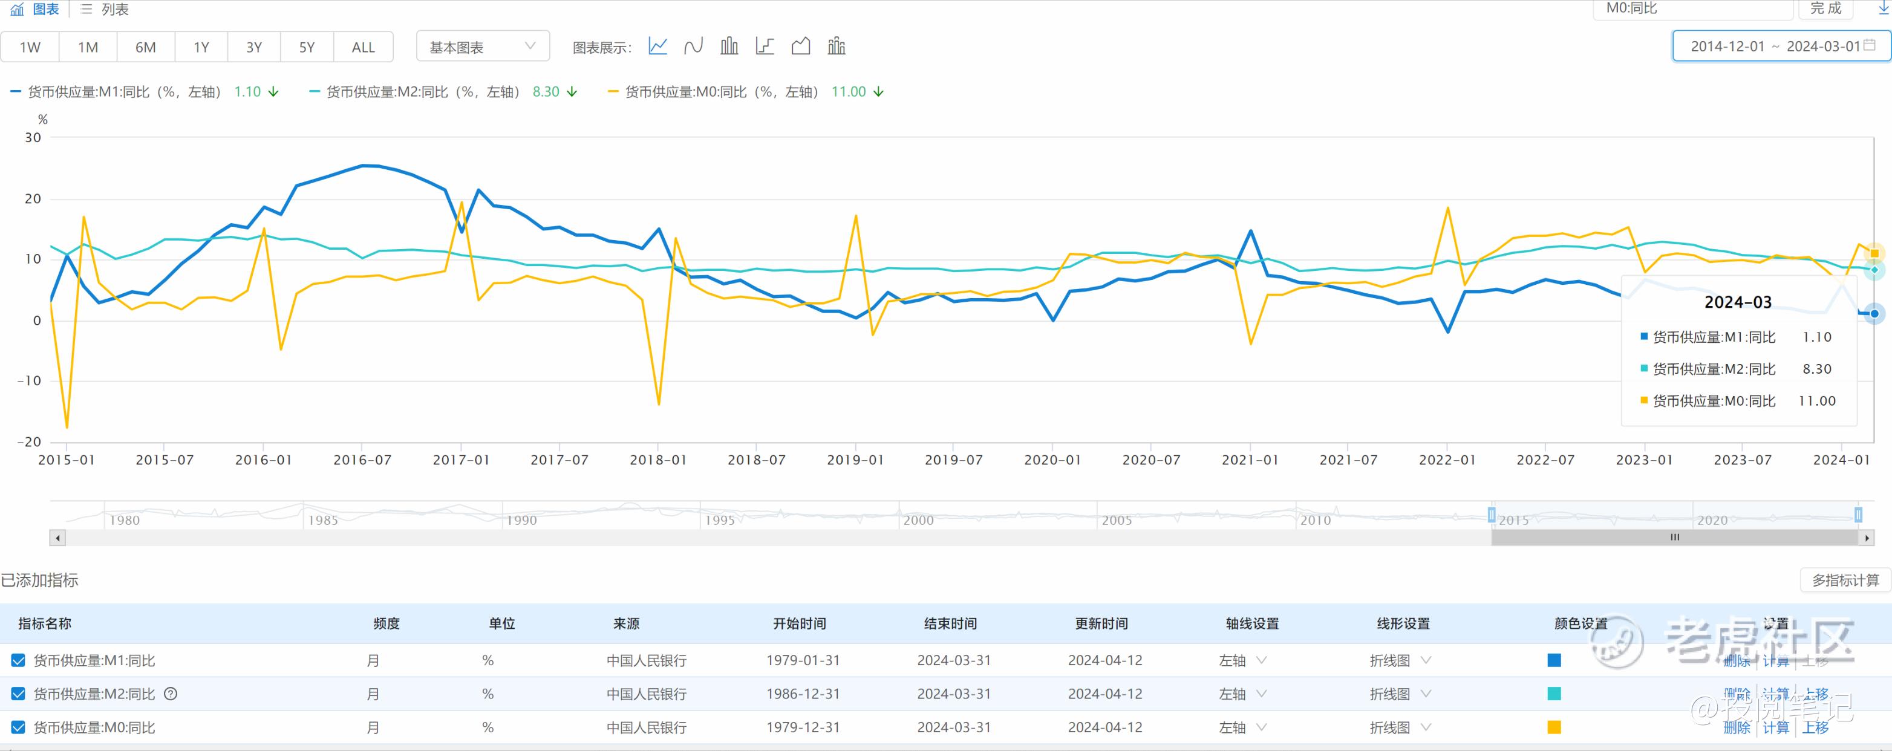Select the bar chart display icon
Screen dimensions: 1892x751
pos(729,46)
